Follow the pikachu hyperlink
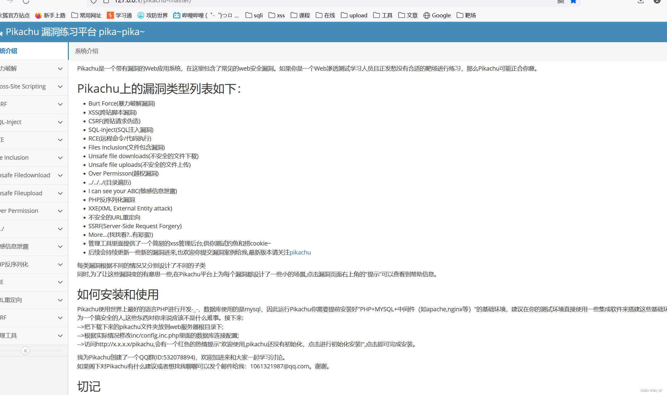The height and width of the screenshot is (395, 667). 300,252
